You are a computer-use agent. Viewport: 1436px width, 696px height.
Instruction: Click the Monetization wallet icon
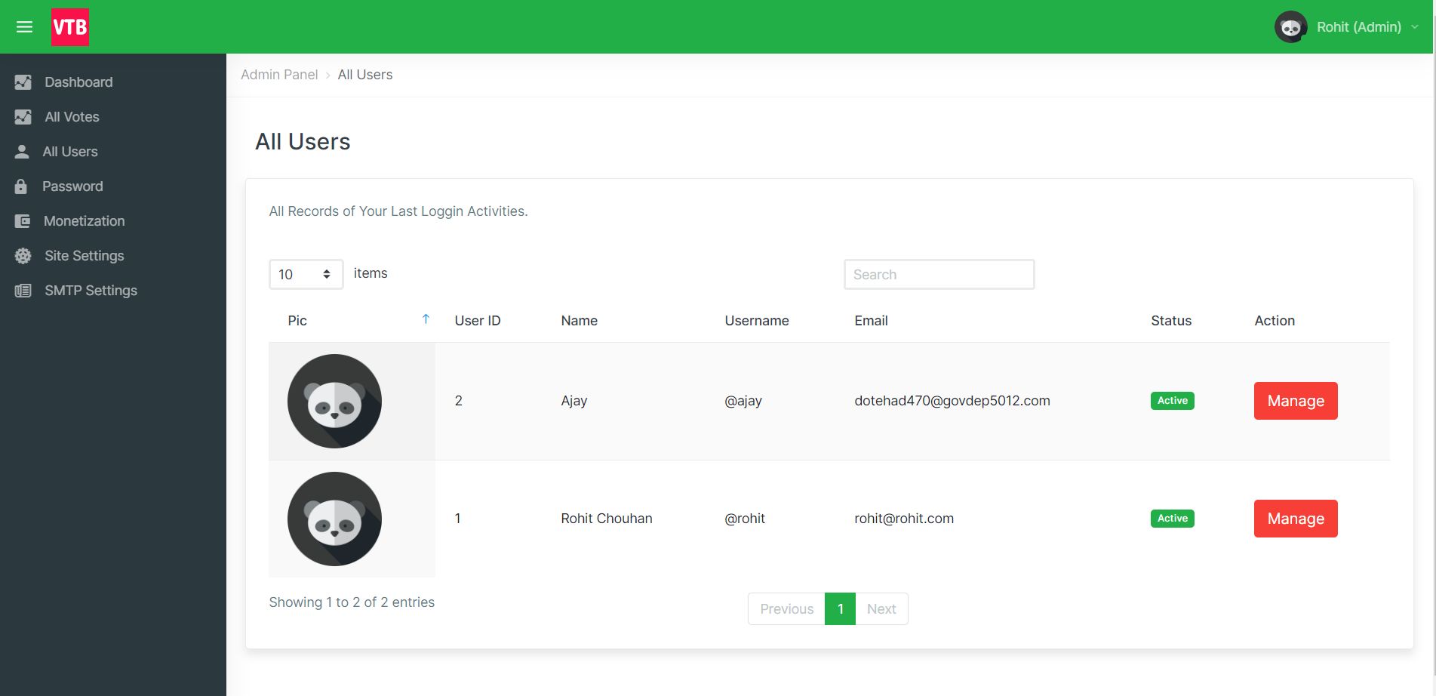(23, 221)
